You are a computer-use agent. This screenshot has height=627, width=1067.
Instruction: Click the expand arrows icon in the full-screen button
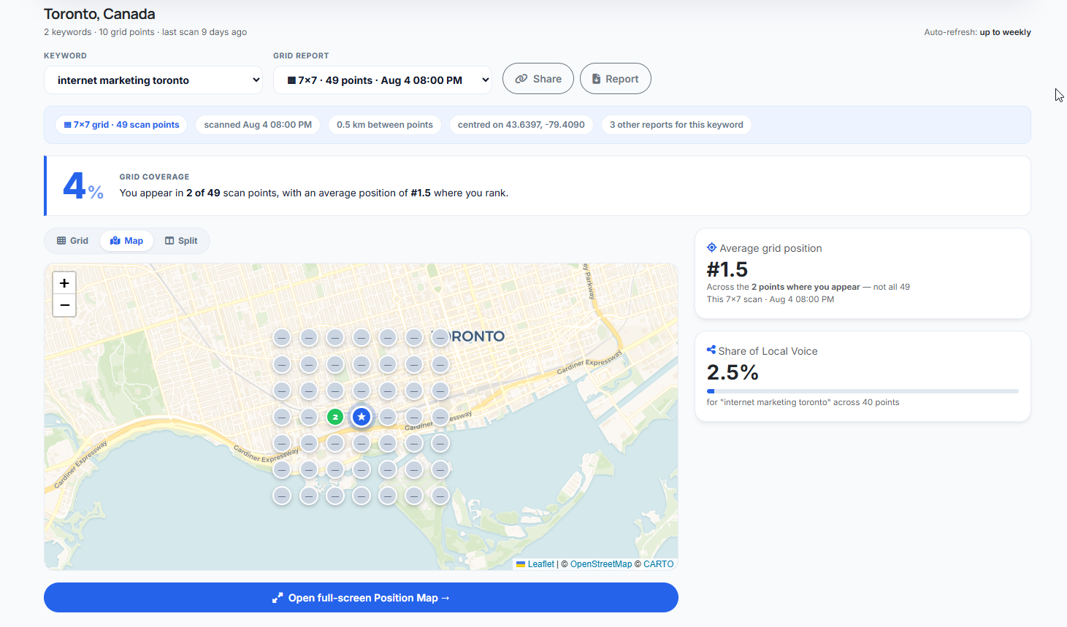tap(278, 598)
